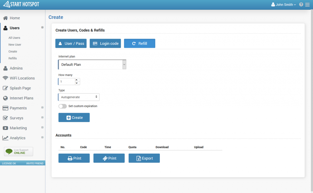Click the spreadsheet icon on the Export button

pyautogui.click(x=138, y=158)
